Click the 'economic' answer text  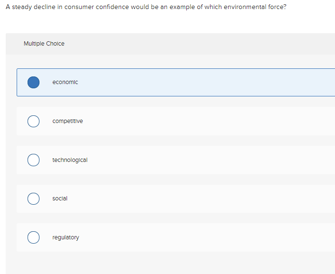pyautogui.click(x=65, y=82)
